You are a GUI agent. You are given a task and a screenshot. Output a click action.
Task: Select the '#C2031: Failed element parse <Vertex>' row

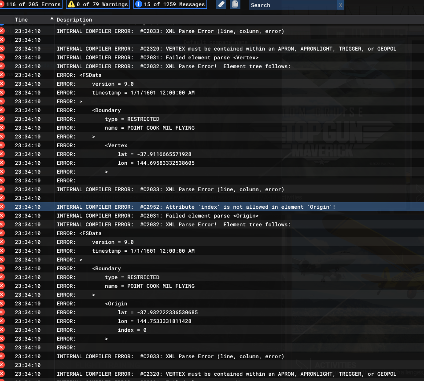coord(212,58)
